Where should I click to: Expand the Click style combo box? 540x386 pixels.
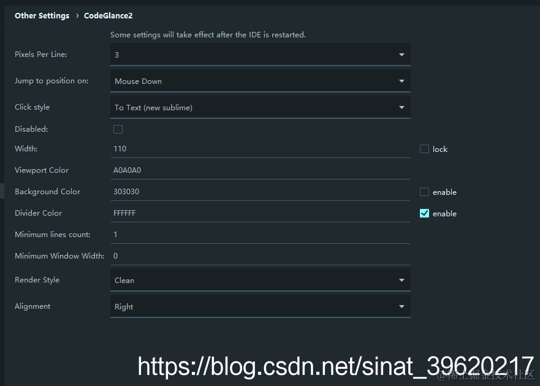[260, 107]
